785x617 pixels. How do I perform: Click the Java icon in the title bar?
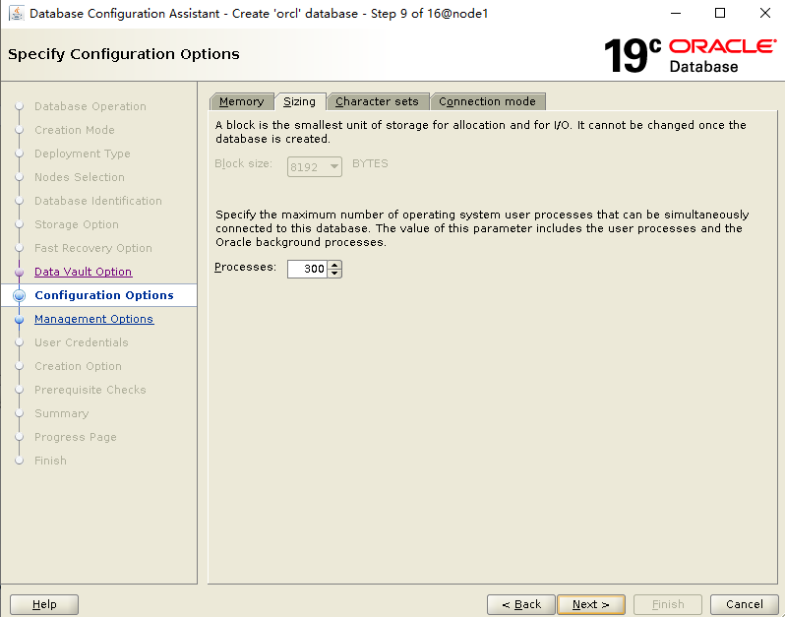coord(17,13)
